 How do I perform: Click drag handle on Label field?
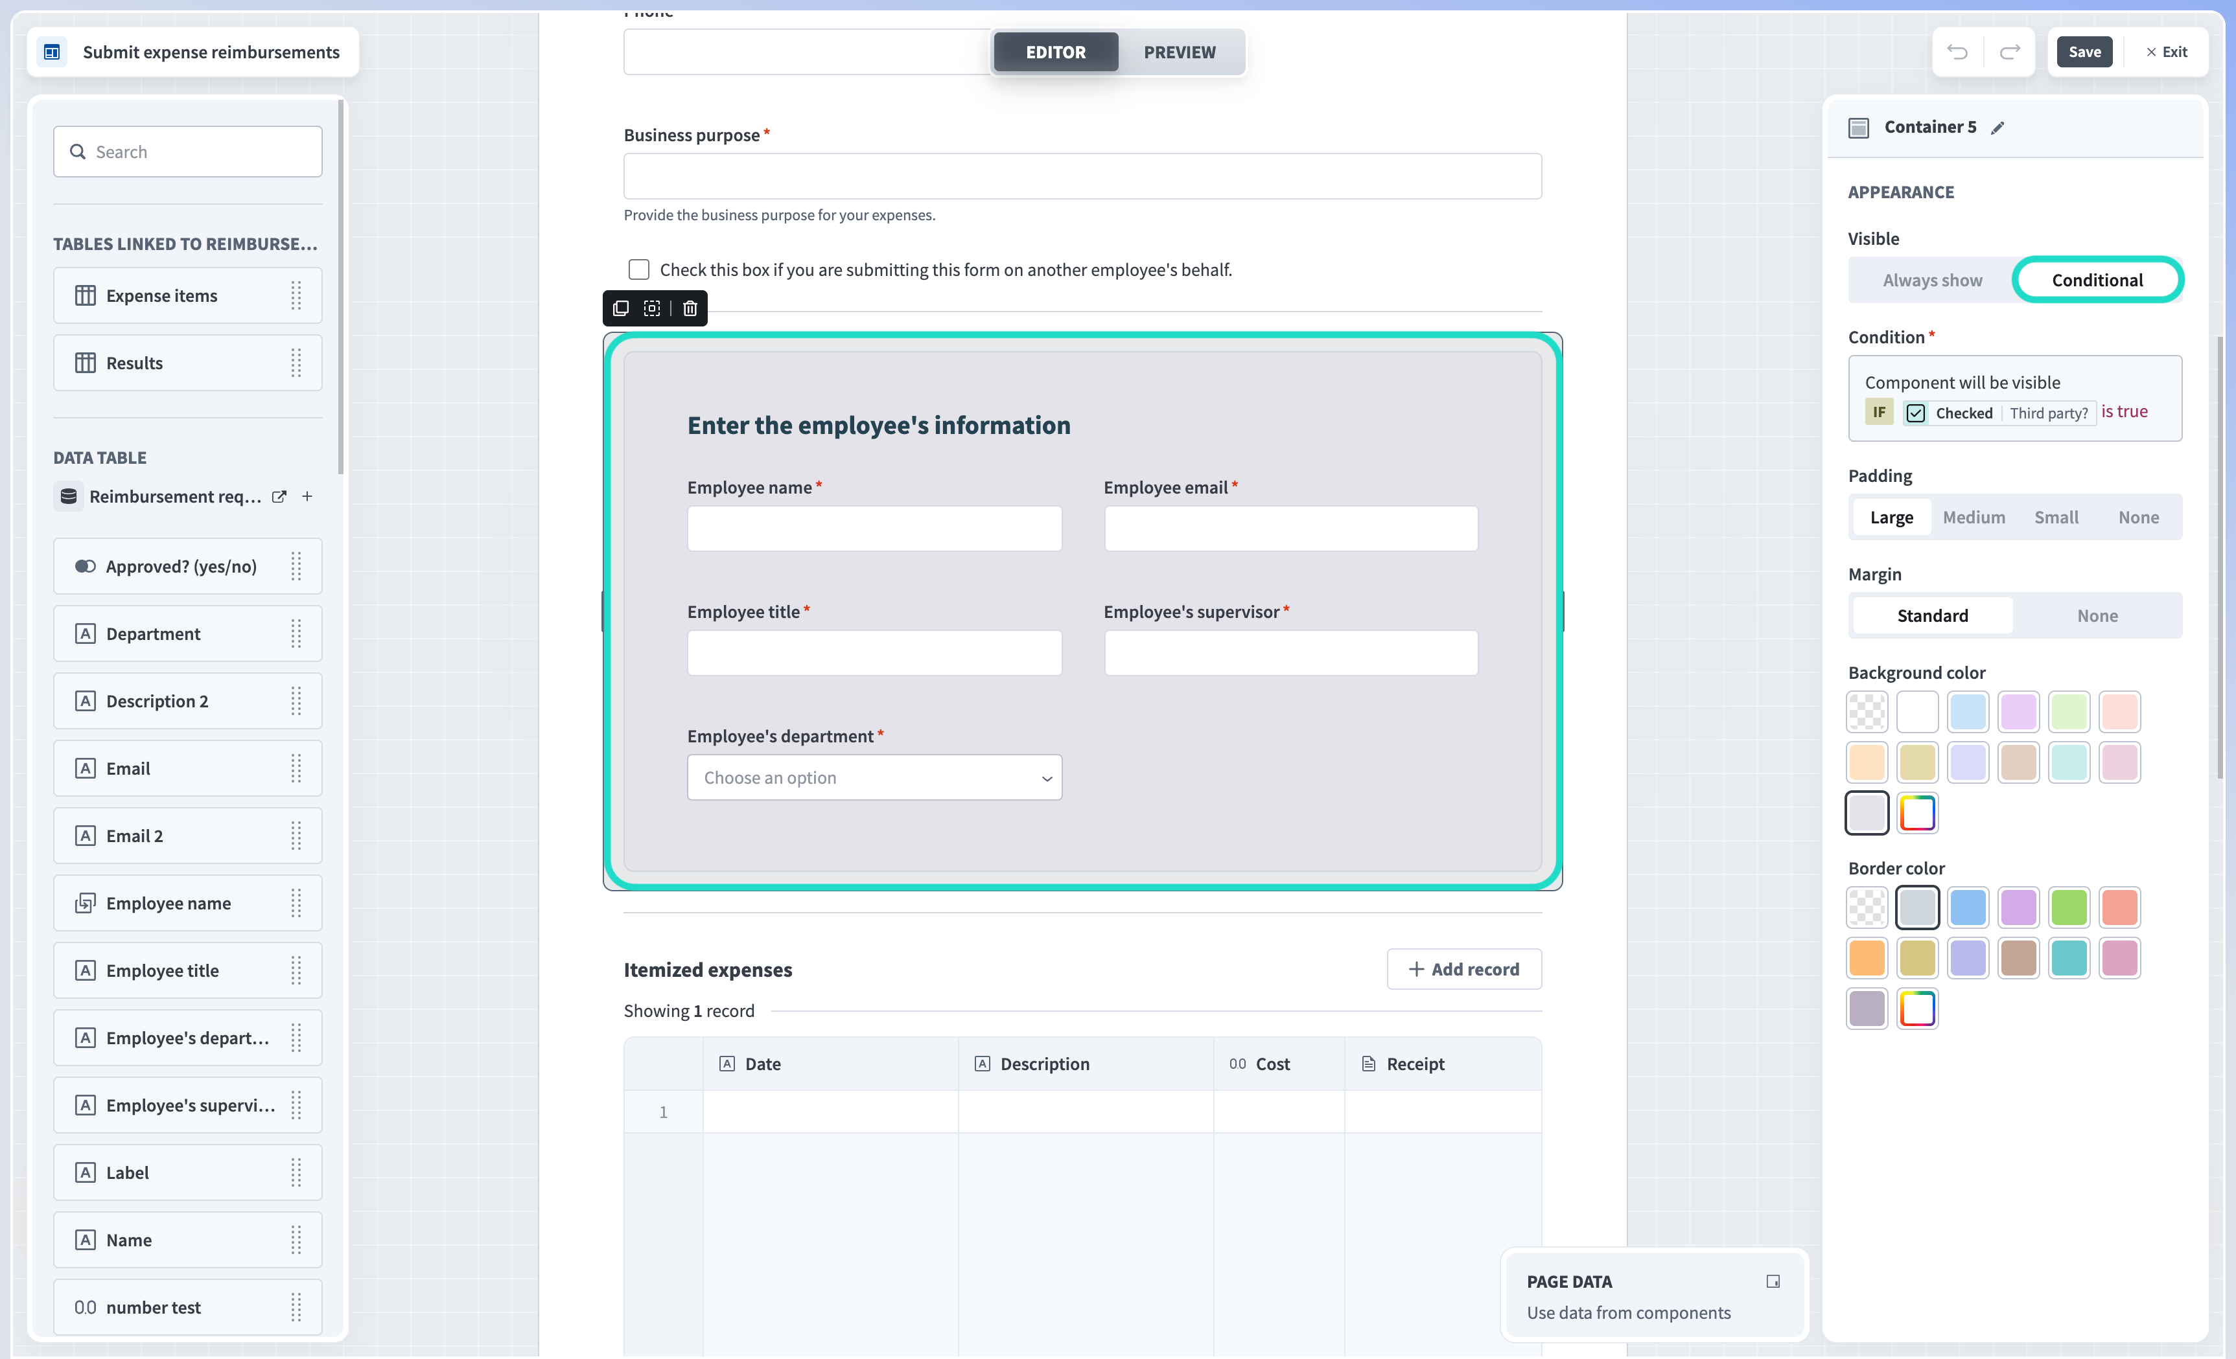(x=296, y=1172)
